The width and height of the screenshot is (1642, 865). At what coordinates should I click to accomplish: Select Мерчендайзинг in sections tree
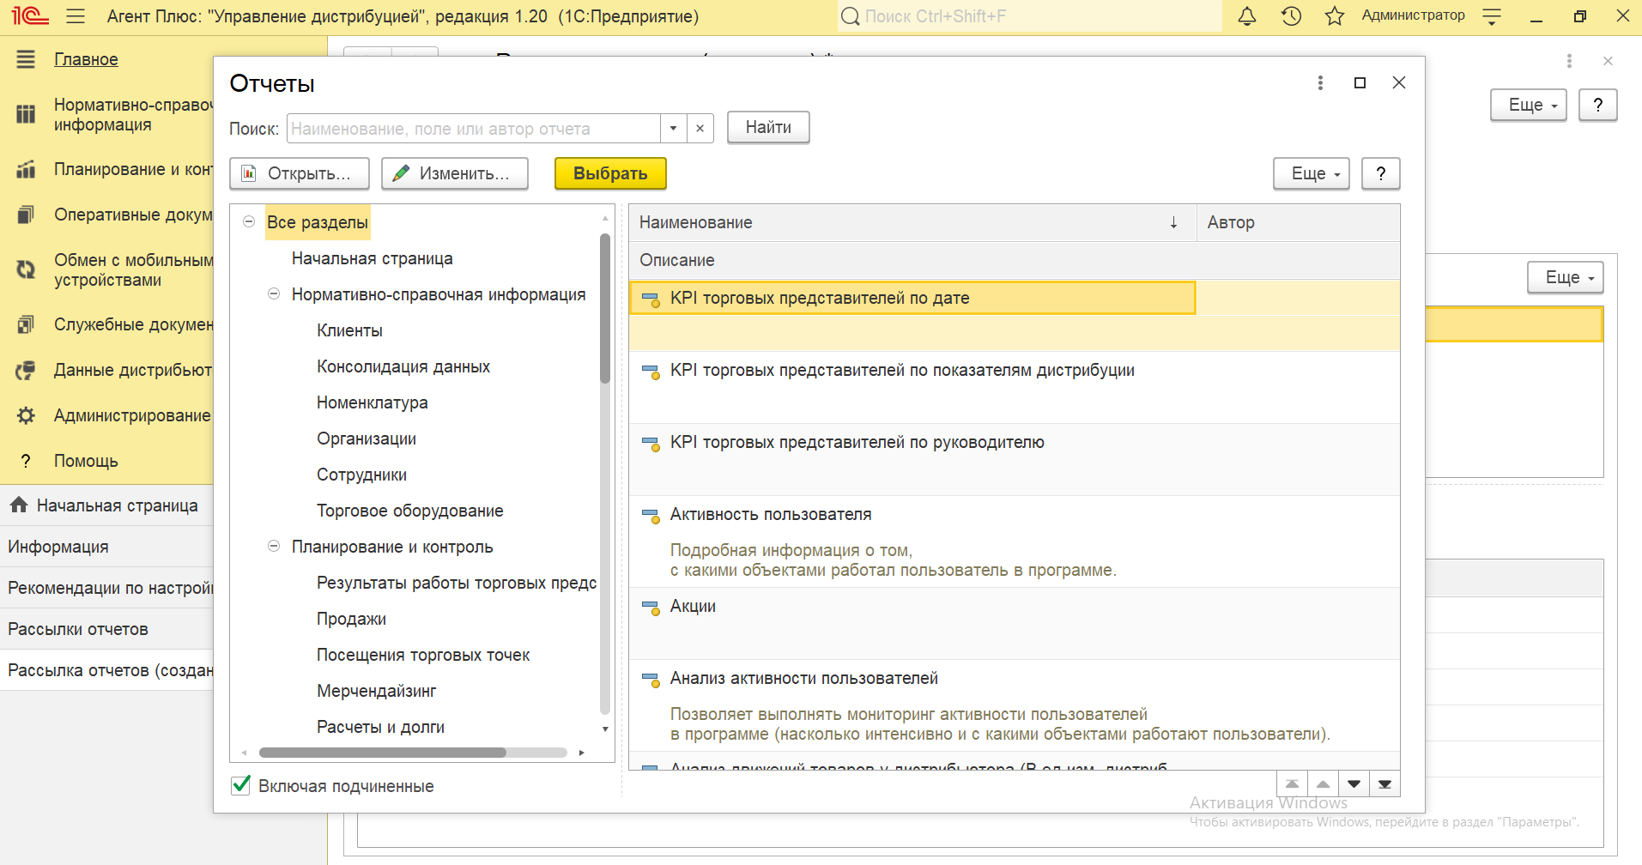click(376, 691)
